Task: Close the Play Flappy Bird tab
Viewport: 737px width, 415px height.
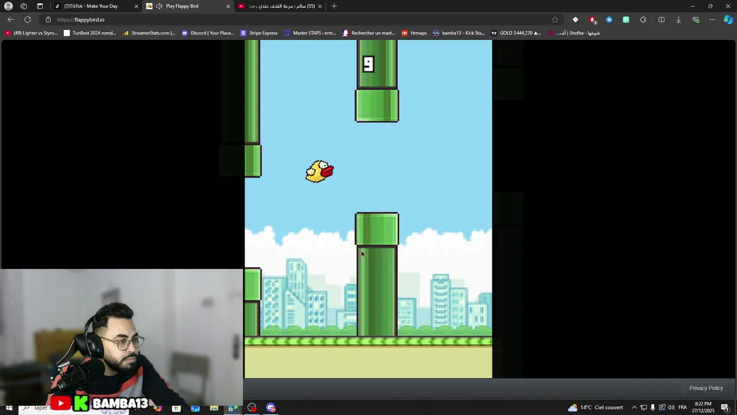Action: [x=228, y=6]
